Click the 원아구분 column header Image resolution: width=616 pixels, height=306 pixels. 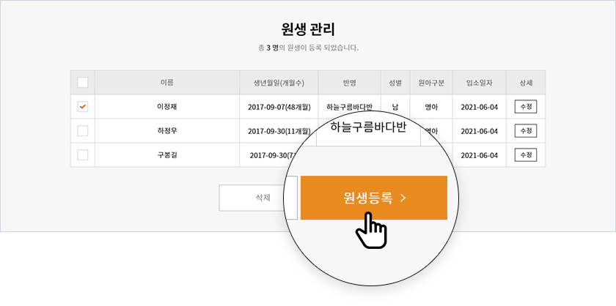431,83
